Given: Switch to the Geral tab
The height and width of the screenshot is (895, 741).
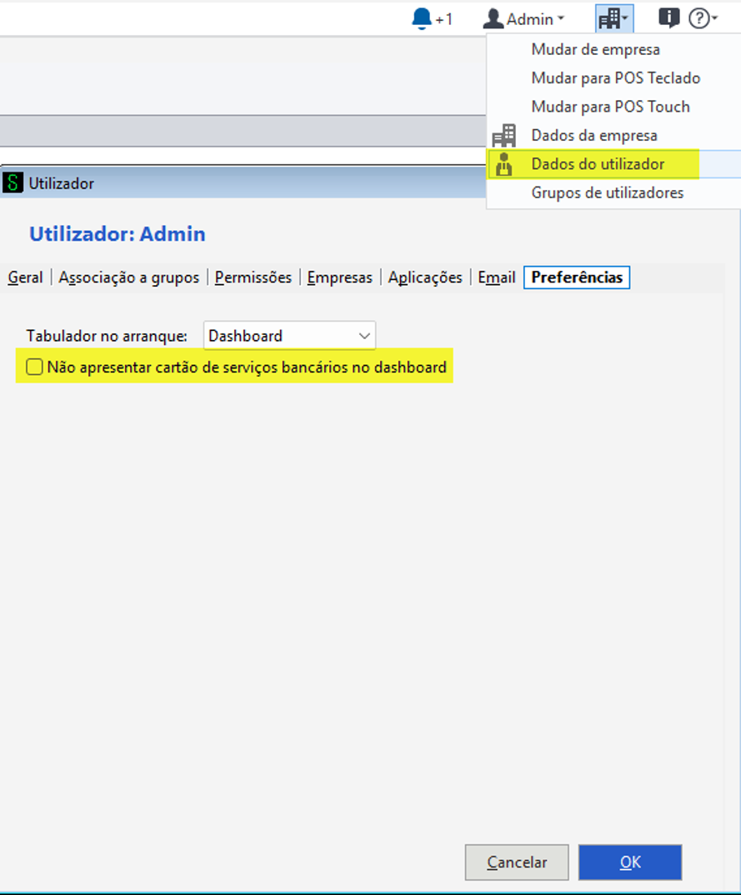Looking at the screenshot, I should (25, 277).
